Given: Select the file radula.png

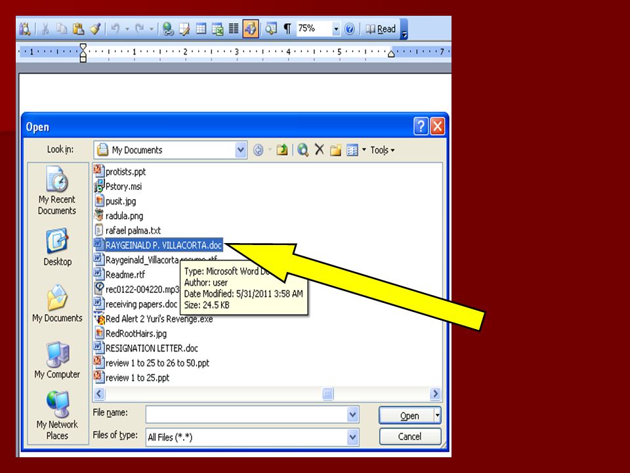Looking at the screenshot, I should 119,215.
